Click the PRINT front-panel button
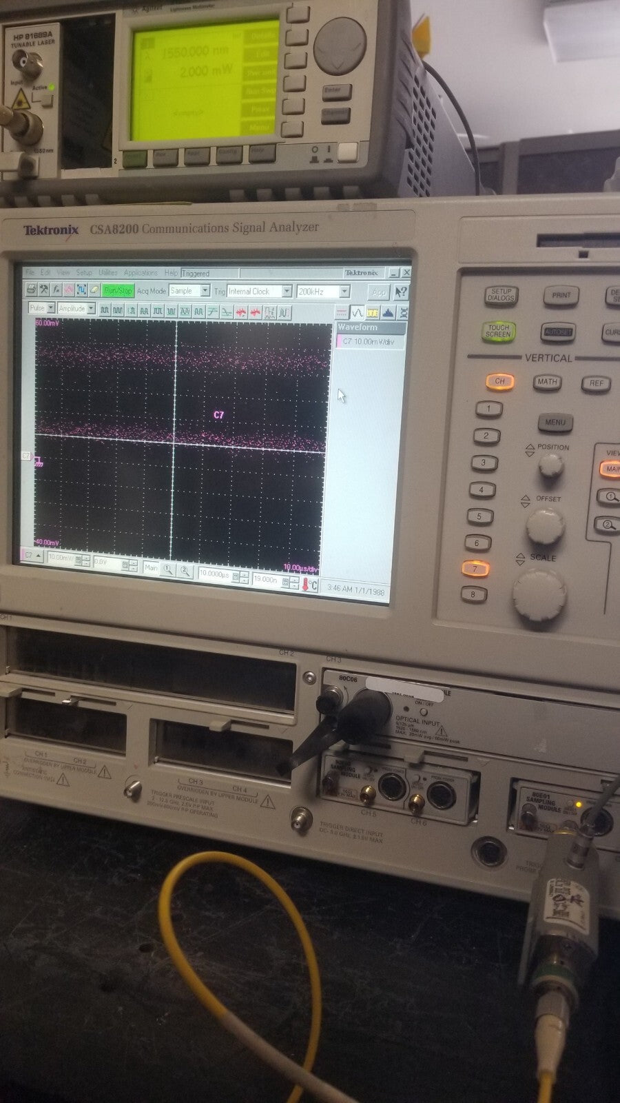This screenshot has height=1103, width=620. (561, 295)
